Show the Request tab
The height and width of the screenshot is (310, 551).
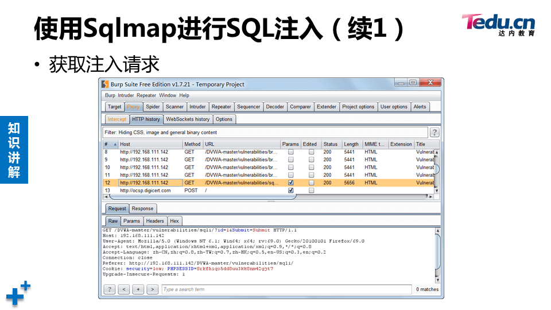(117, 208)
